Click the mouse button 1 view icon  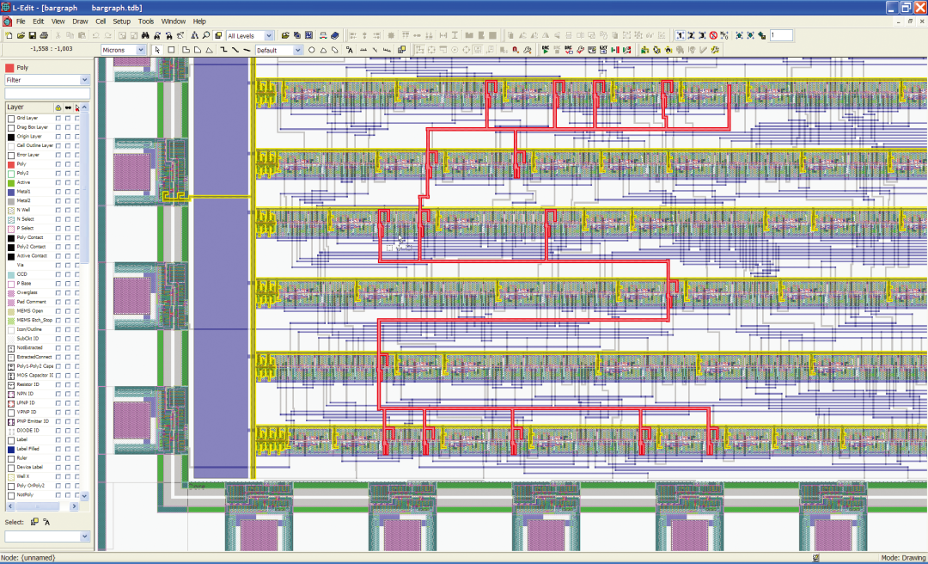(x=680, y=35)
